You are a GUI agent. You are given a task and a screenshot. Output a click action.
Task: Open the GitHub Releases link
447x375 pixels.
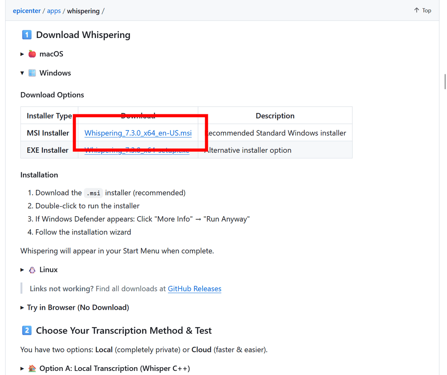click(194, 289)
